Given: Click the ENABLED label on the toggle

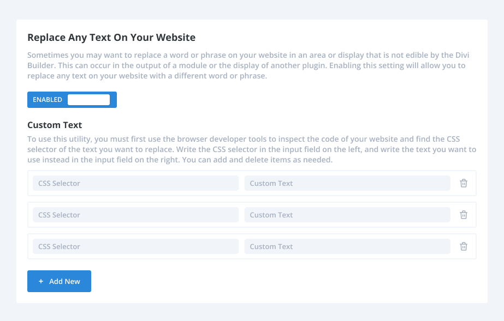Looking at the screenshot, I should click(x=48, y=100).
